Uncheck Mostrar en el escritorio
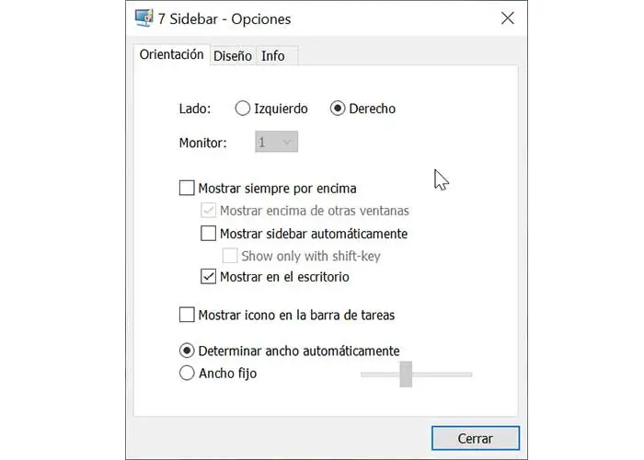 [209, 277]
